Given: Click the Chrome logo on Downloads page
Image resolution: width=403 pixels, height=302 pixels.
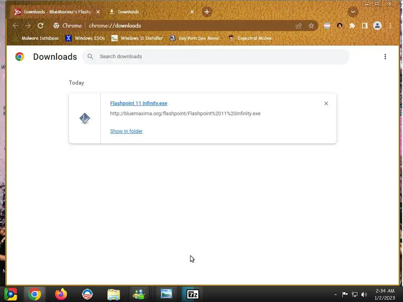Looking at the screenshot, I should click(x=20, y=57).
